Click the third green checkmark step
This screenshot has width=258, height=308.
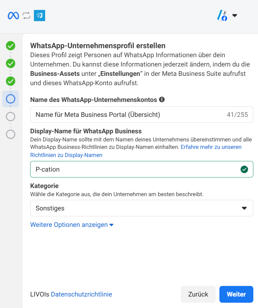click(10, 81)
